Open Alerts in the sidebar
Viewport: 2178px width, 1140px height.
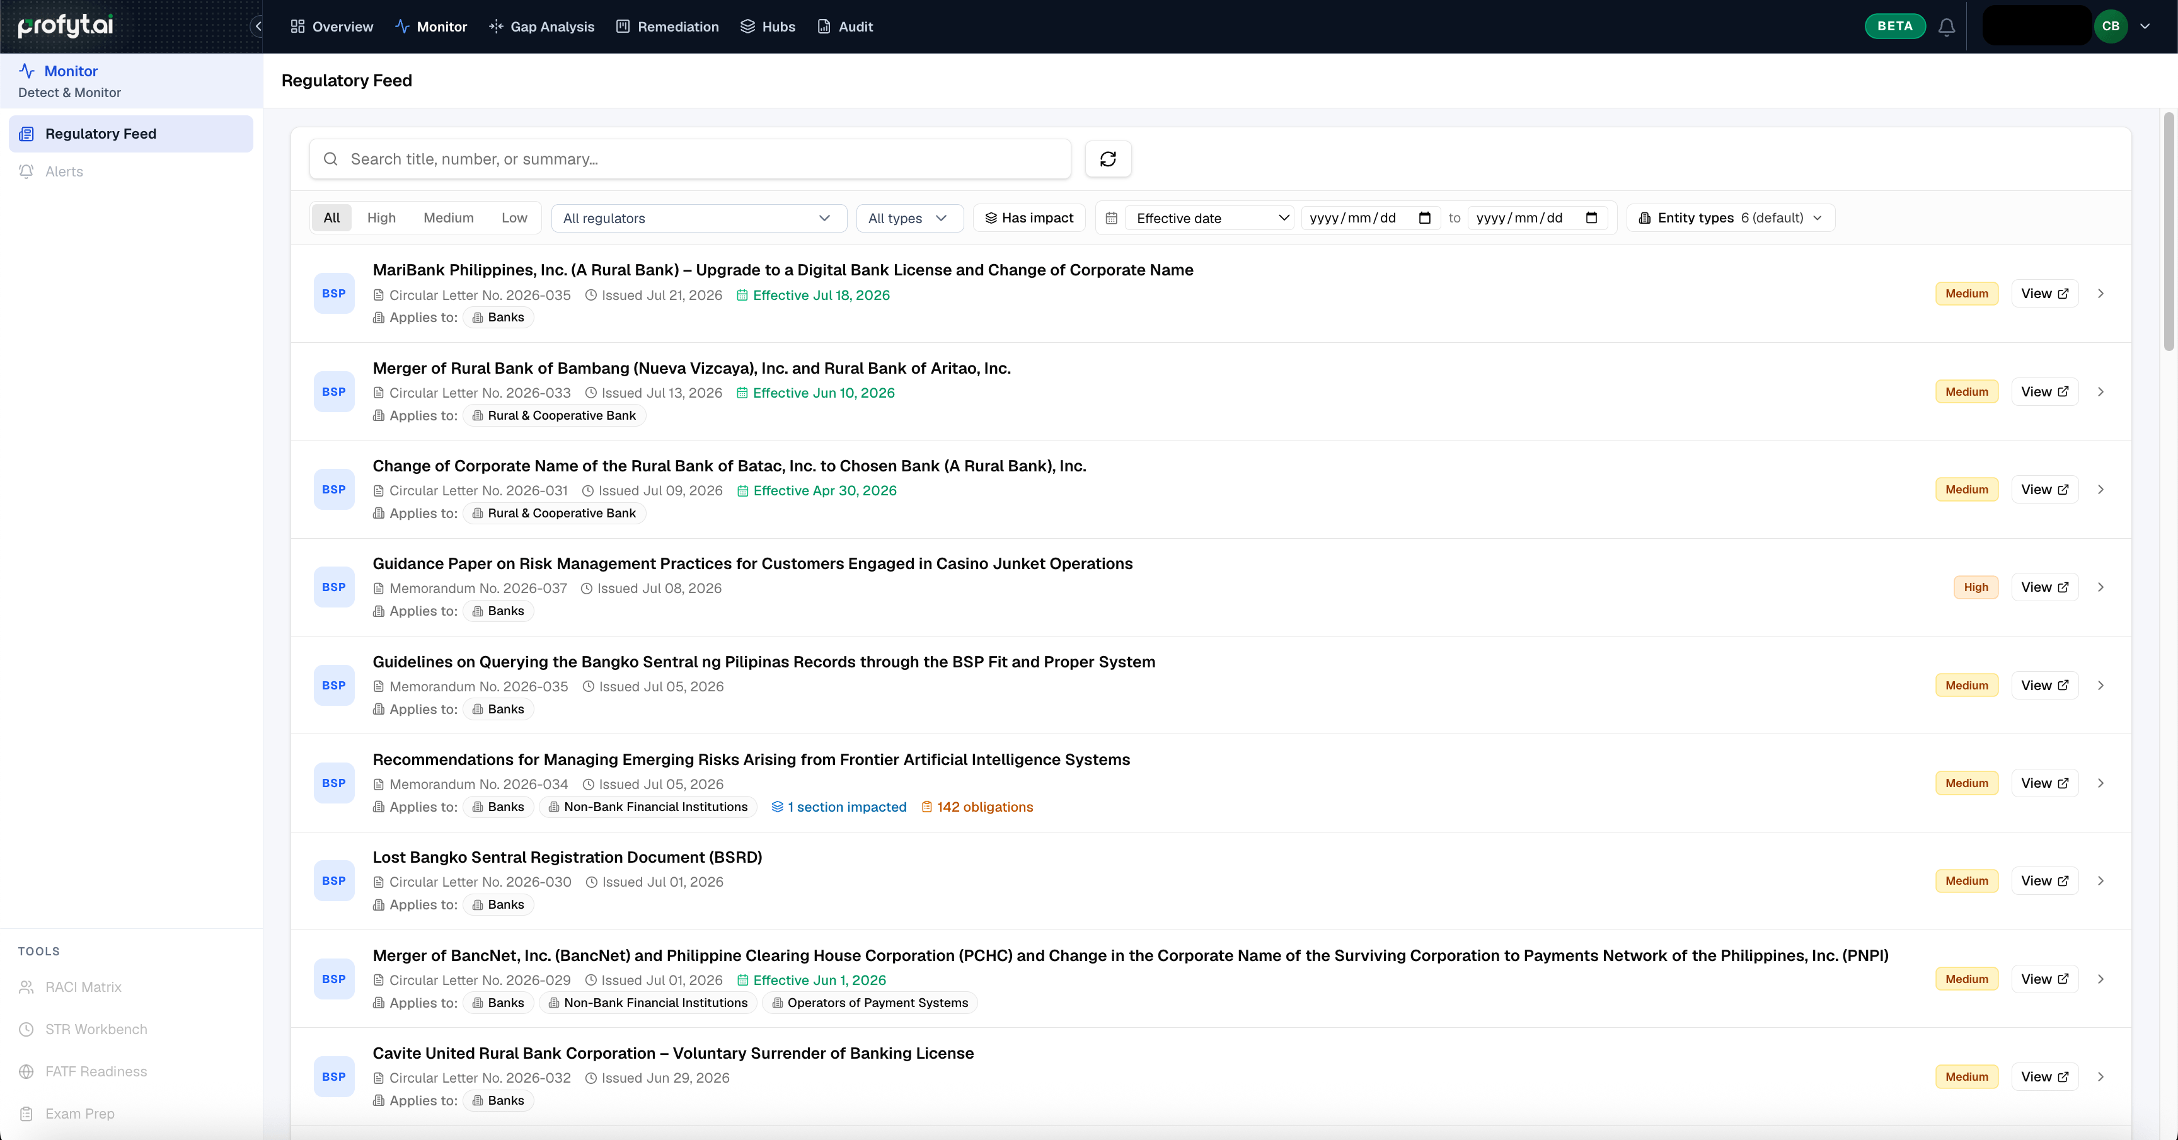point(131,171)
